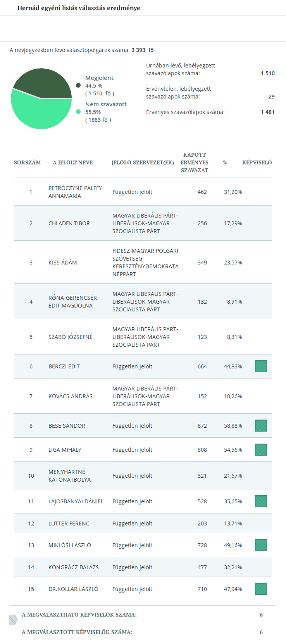Click the A jelölt neve column header
286x641 pixels.
[73, 162]
